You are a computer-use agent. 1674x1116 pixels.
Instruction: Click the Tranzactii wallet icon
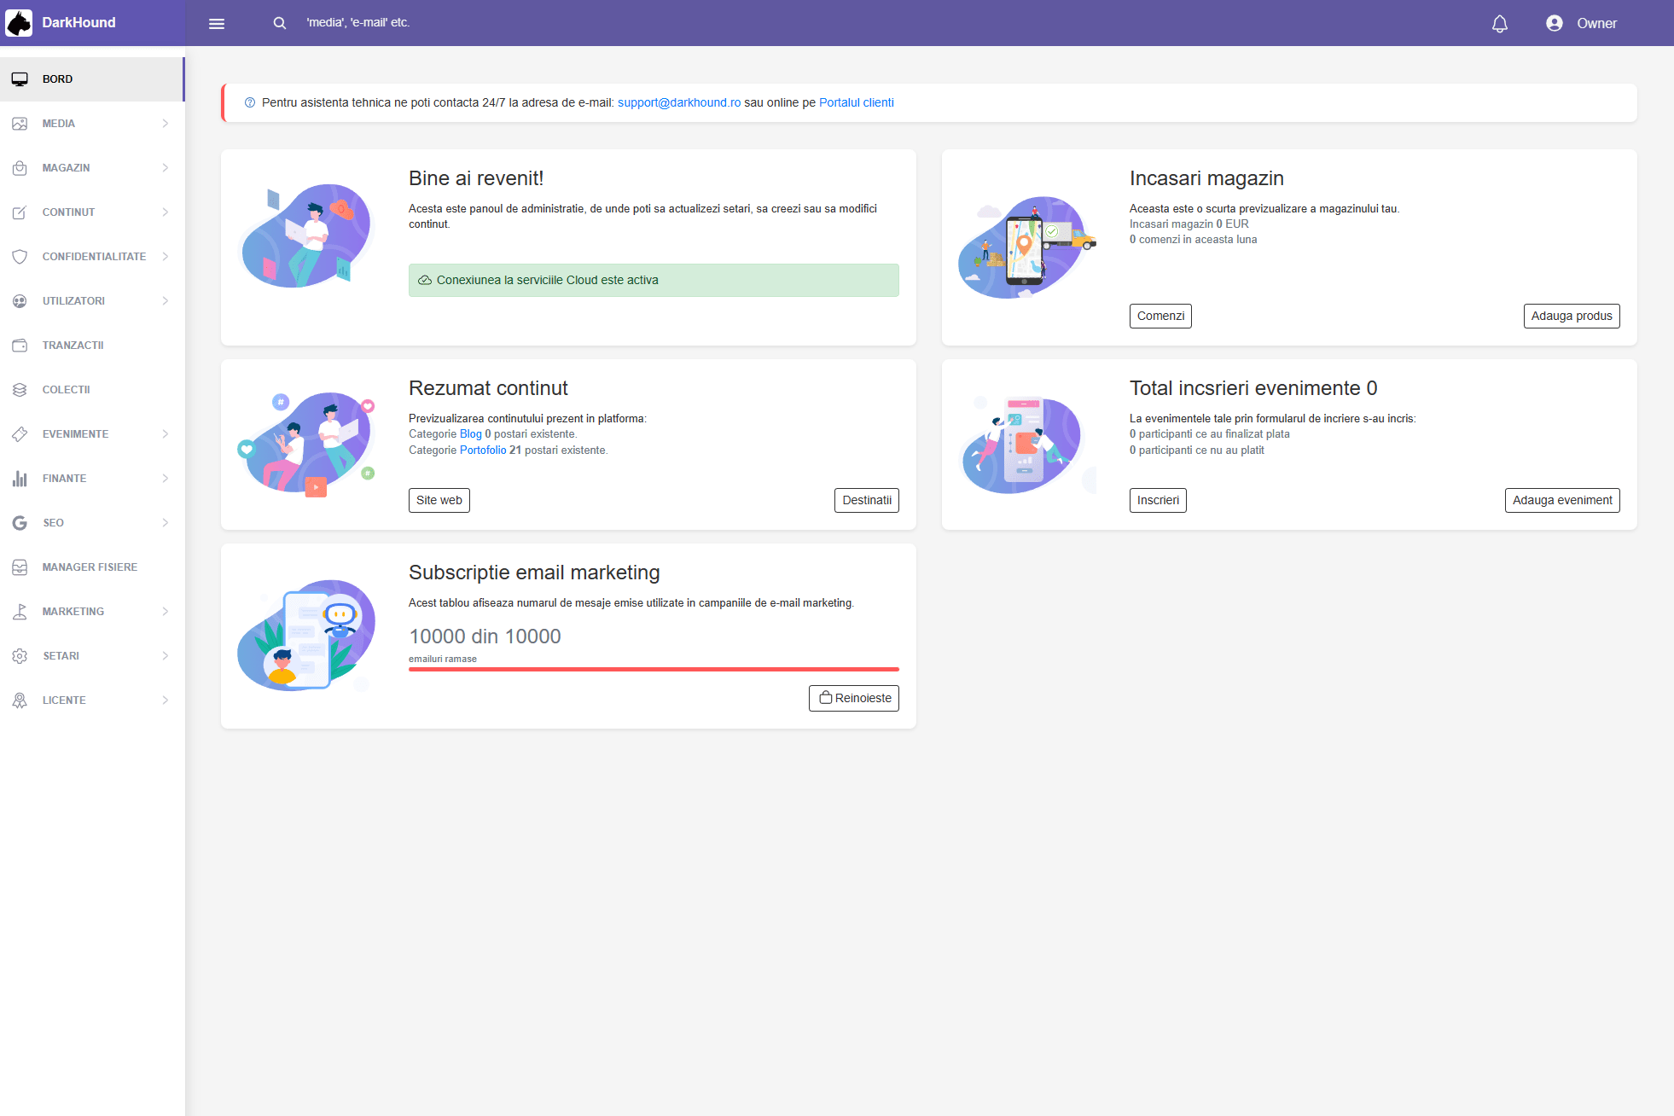20,346
